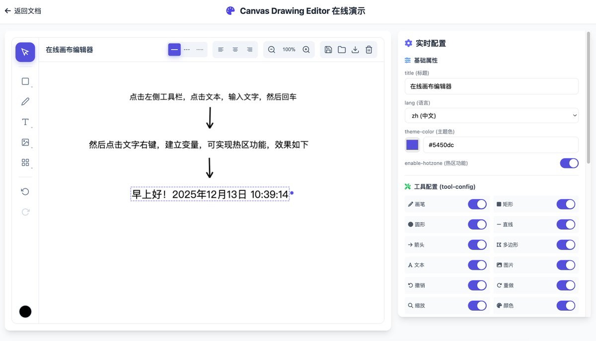The height and width of the screenshot is (341, 596).
Task: Open the lang language dropdown showing zh
Action: [491, 115]
